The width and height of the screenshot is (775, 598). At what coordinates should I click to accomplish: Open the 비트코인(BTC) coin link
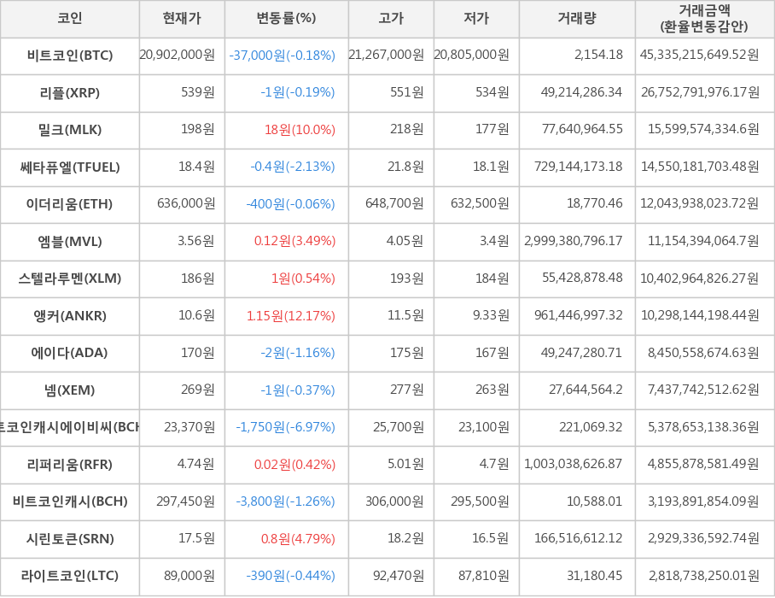(70, 56)
